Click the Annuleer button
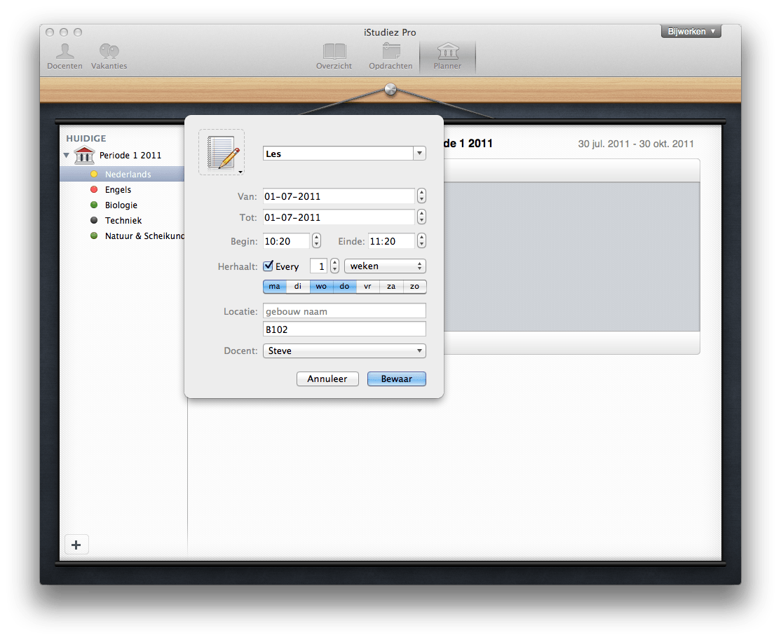781x640 pixels. pyautogui.click(x=327, y=379)
